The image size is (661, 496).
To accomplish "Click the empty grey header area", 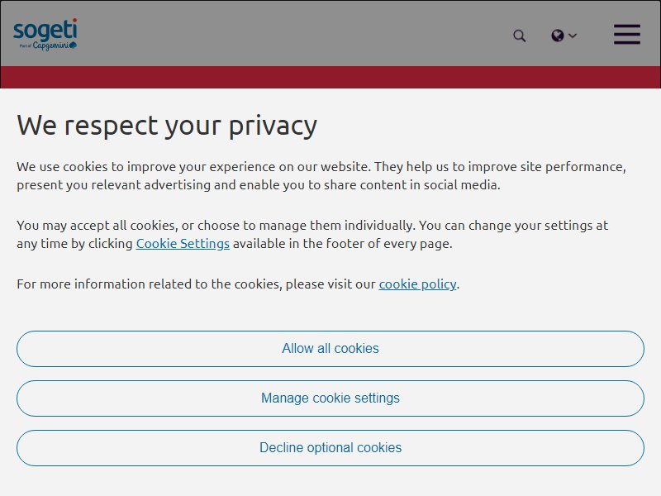I will point(295,34).
